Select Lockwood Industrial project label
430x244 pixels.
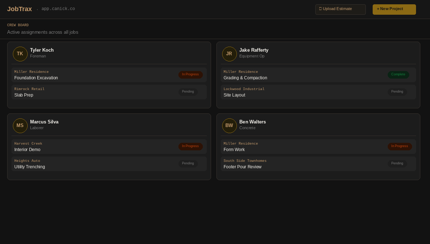point(244,89)
